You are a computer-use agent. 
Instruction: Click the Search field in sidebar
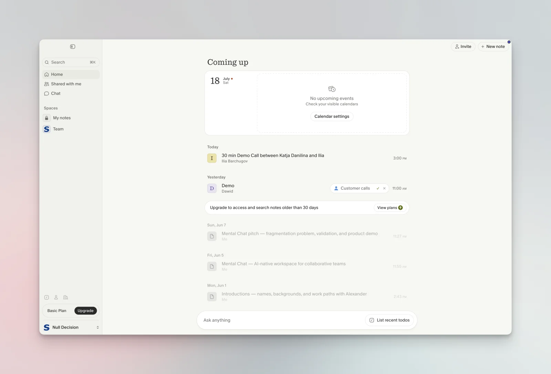click(x=71, y=62)
